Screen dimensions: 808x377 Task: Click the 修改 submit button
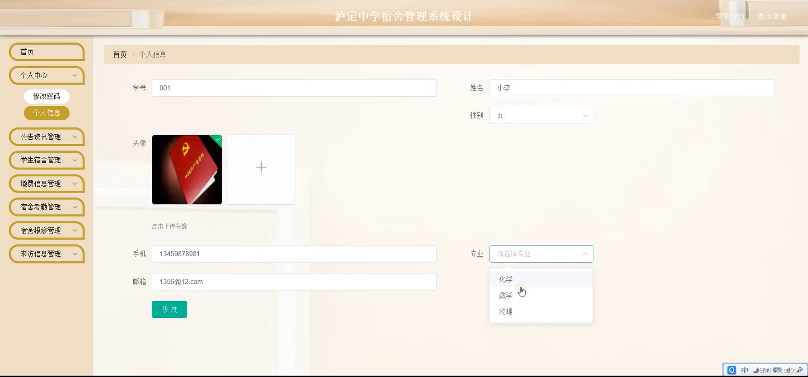point(169,309)
